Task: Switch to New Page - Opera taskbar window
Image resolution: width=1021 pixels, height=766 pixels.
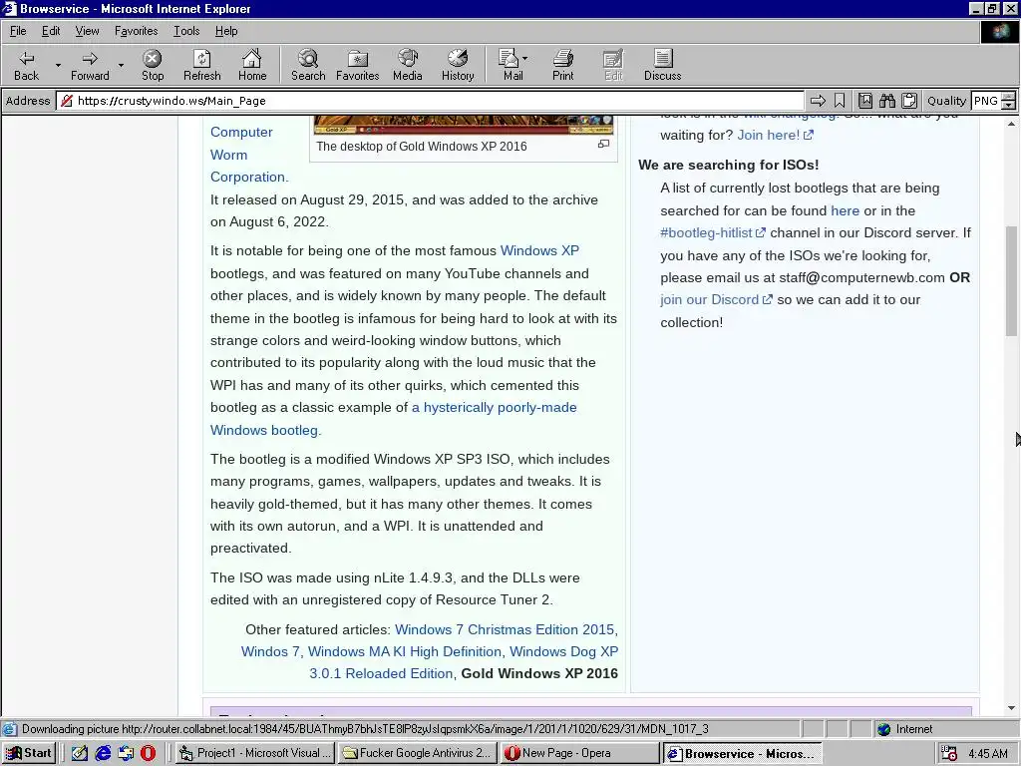Action: 580,753
